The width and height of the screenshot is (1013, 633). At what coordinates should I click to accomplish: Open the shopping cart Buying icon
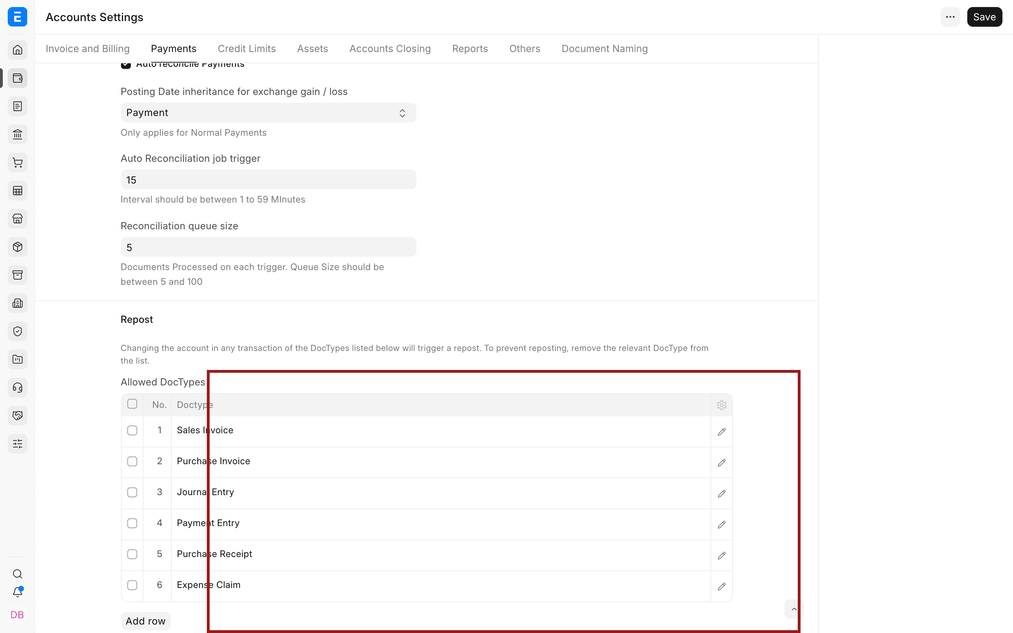[17, 162]
